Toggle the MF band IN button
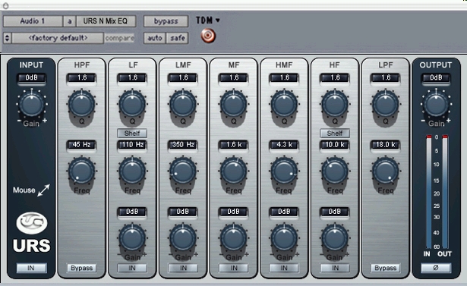The width and height of the screenshot is (467, 286). pyautogui.click(x=234, y=268)
